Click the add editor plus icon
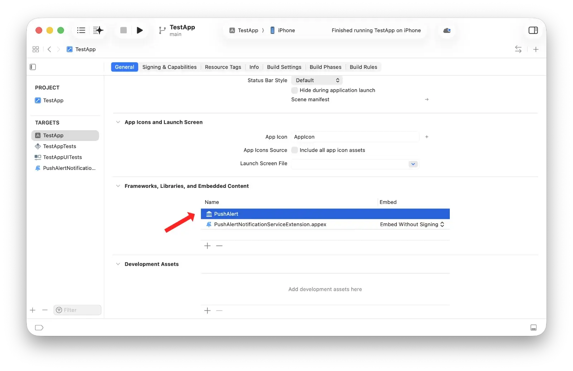The height and width of the screenshot is (371, 573). 535,49
